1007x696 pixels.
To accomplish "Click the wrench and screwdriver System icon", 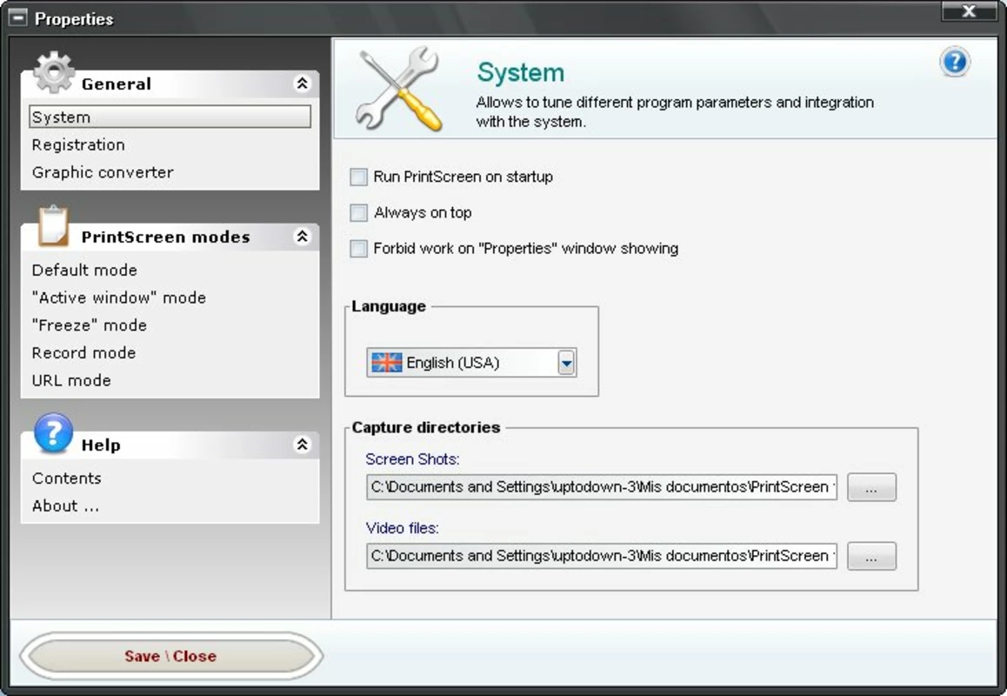I will coord(399,90).
